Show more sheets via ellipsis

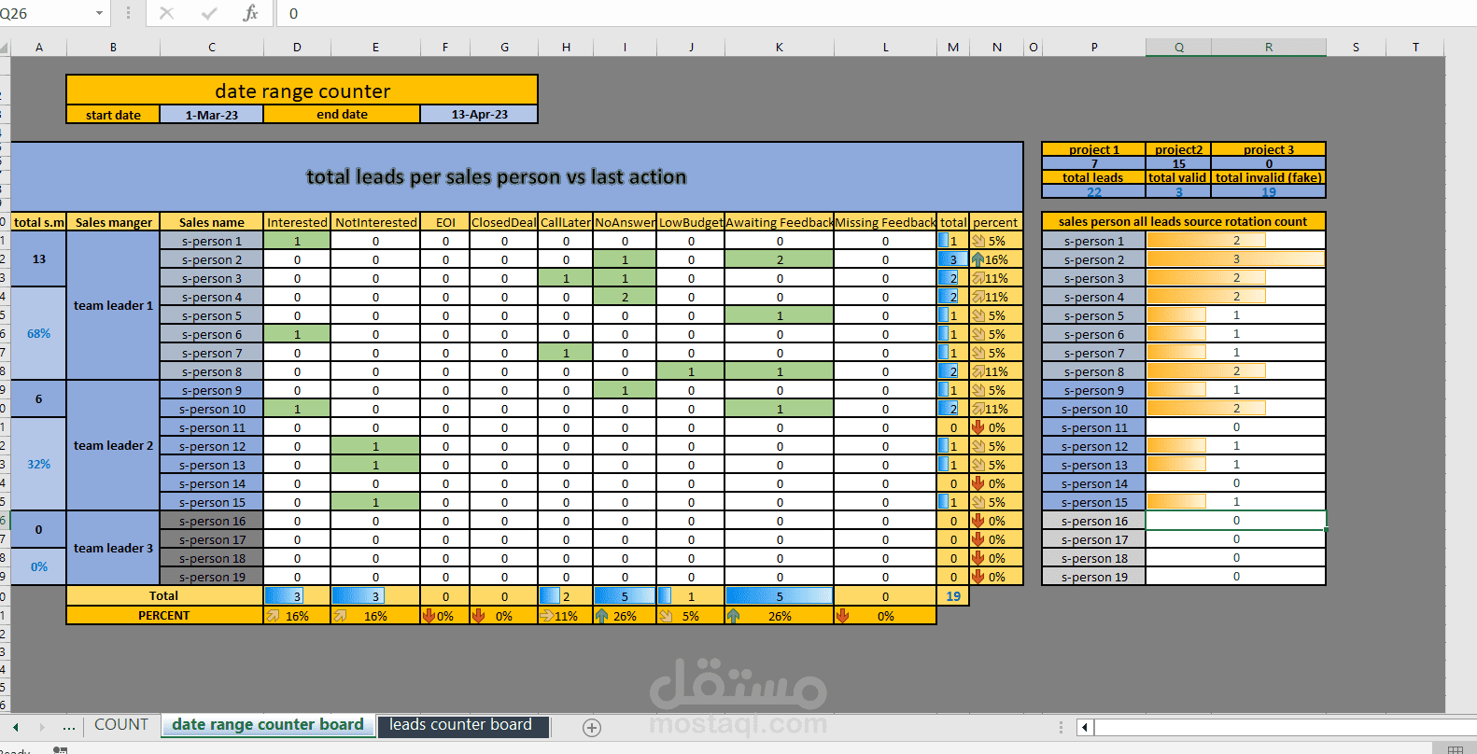pos(69,726)
